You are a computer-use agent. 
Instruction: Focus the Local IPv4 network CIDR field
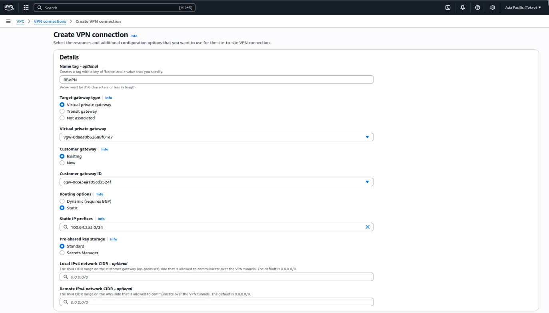(216, 277)
